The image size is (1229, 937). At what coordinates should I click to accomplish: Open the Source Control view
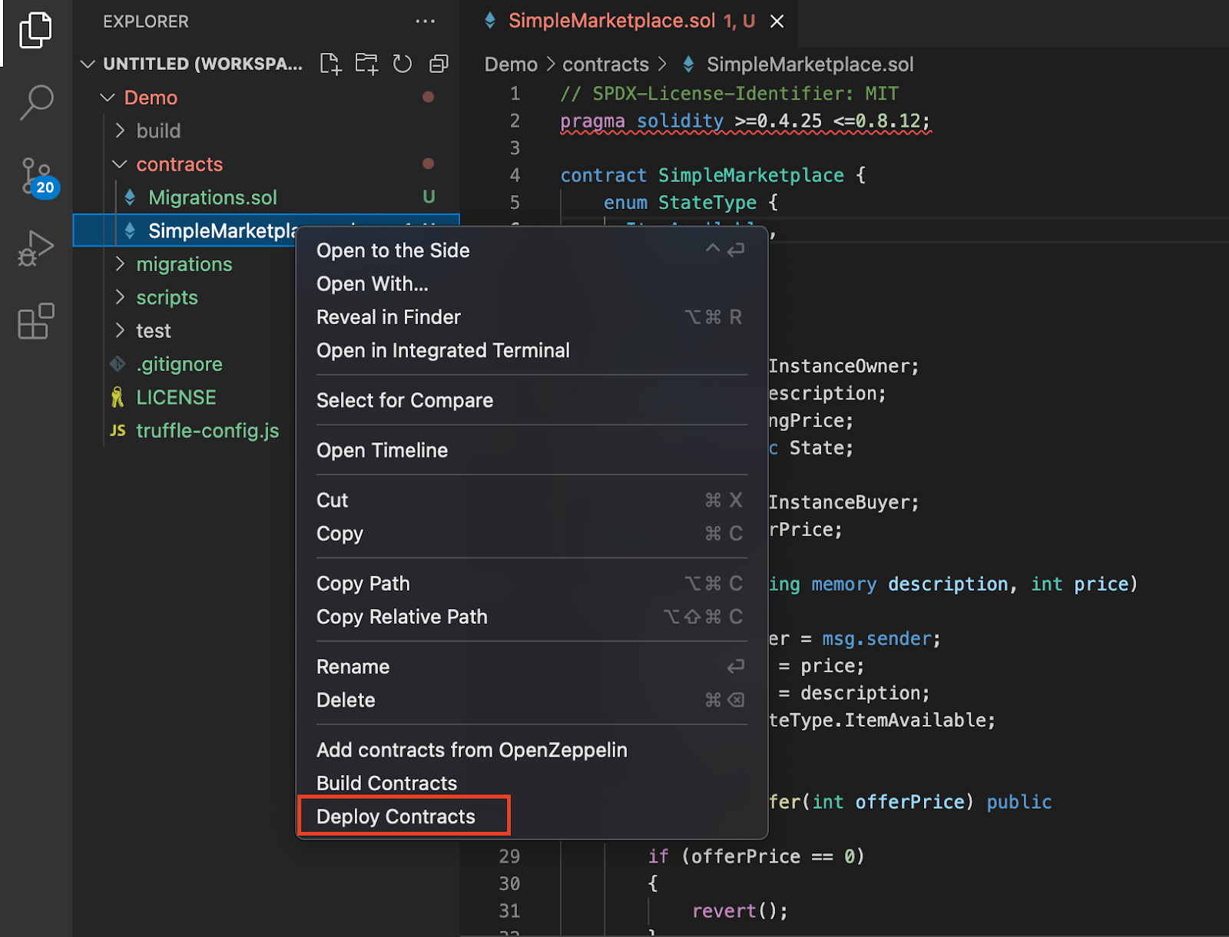click(35, 175)
